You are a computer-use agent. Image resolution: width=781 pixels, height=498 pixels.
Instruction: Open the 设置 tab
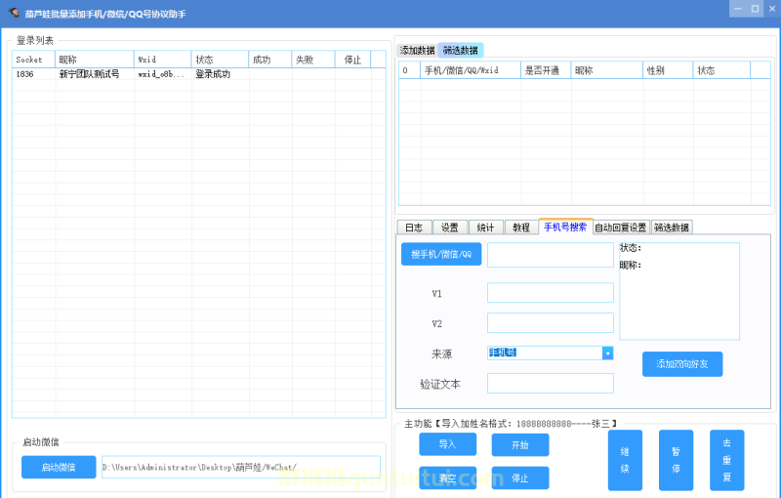tap(449, 228)
